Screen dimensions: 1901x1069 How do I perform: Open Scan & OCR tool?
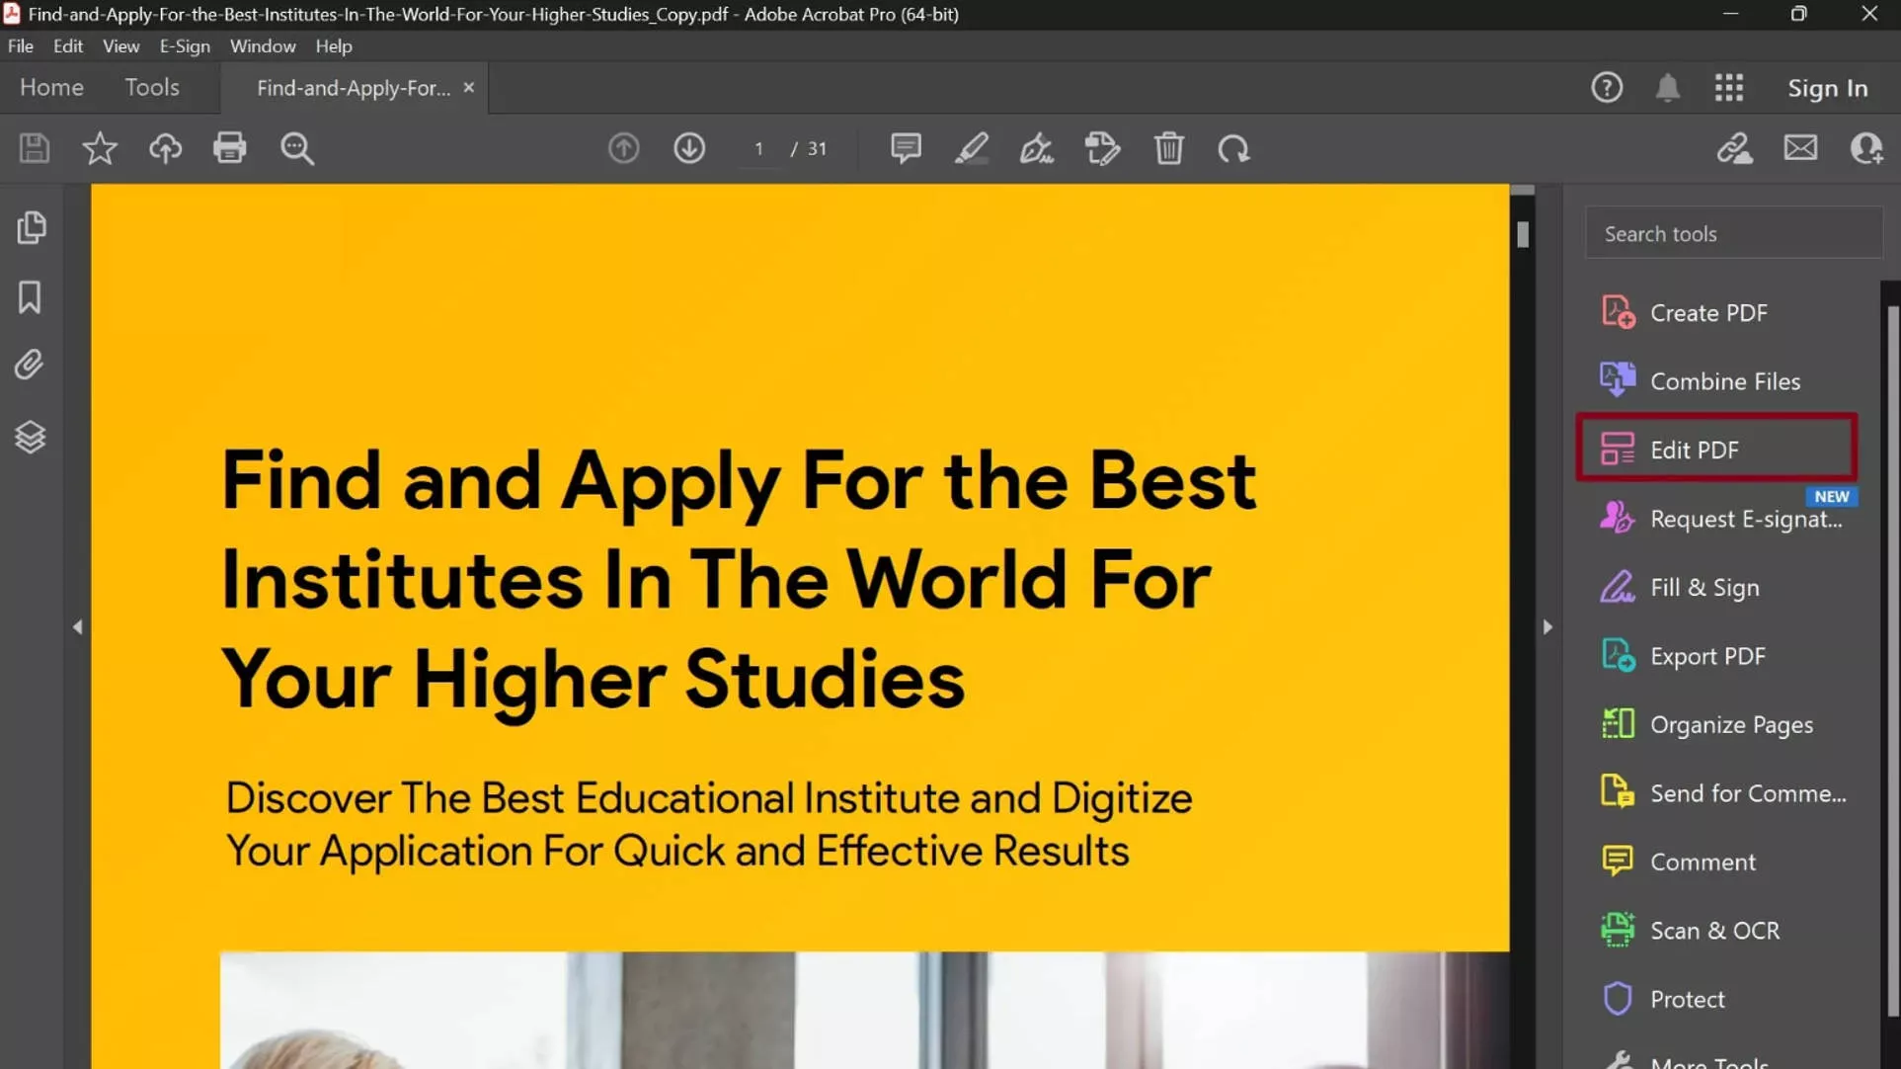click(1717, 931)
